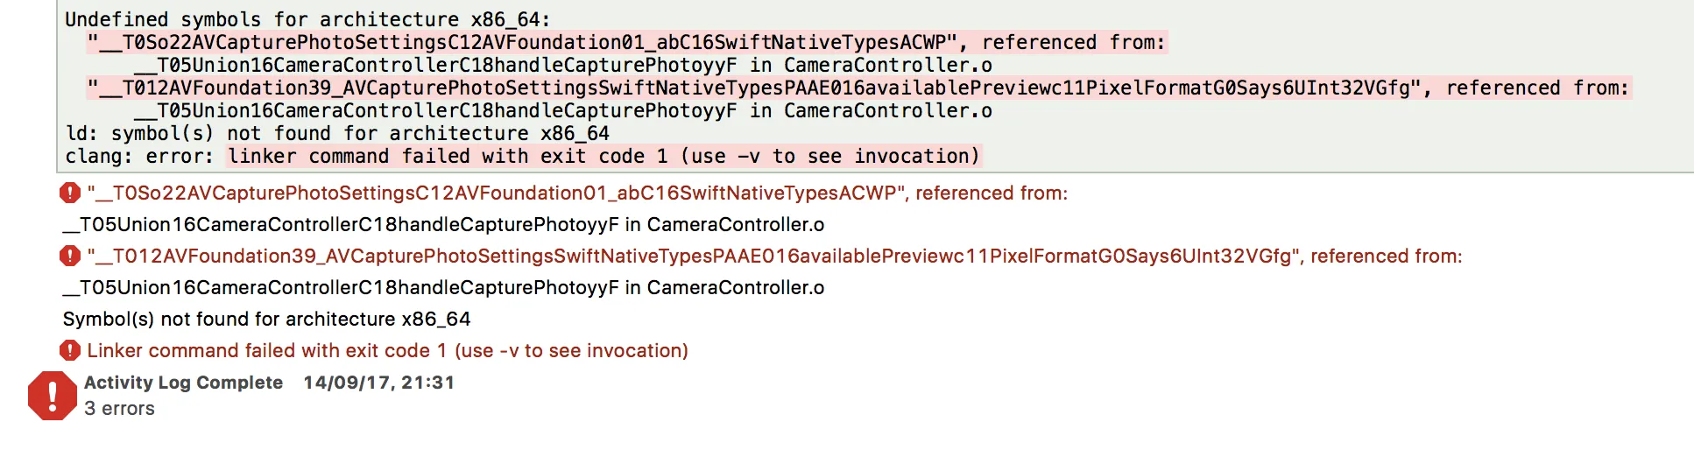Viewport: 1694px width, 457px height.
Task: Click the large red Activity Log Complete error icon
Action: point(53,396)
